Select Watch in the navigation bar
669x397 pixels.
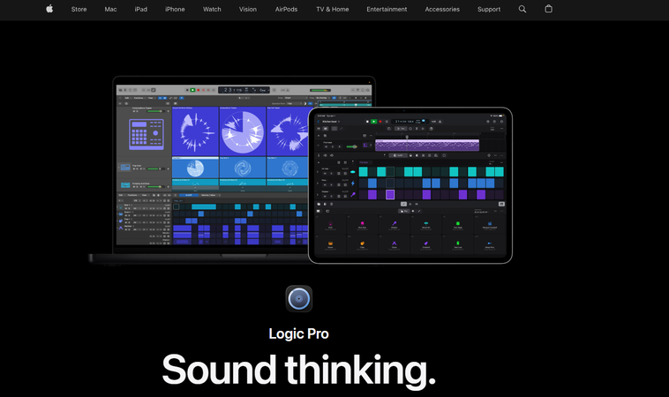(212, 9)
